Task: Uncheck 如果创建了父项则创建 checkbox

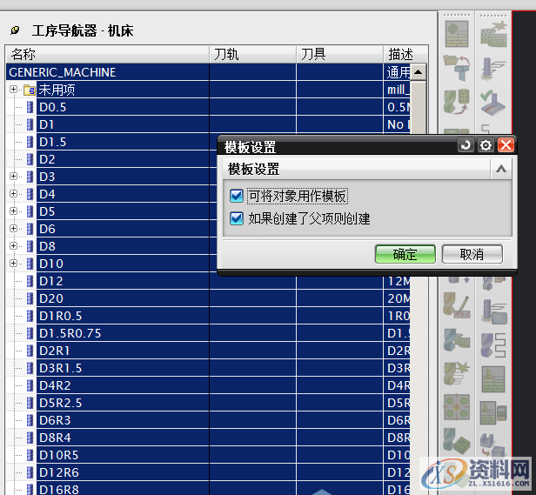Action: (x=237, y=218)
